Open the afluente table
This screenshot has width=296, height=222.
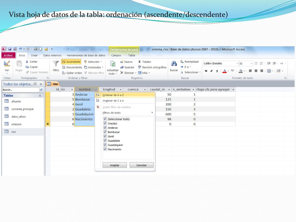16,101
